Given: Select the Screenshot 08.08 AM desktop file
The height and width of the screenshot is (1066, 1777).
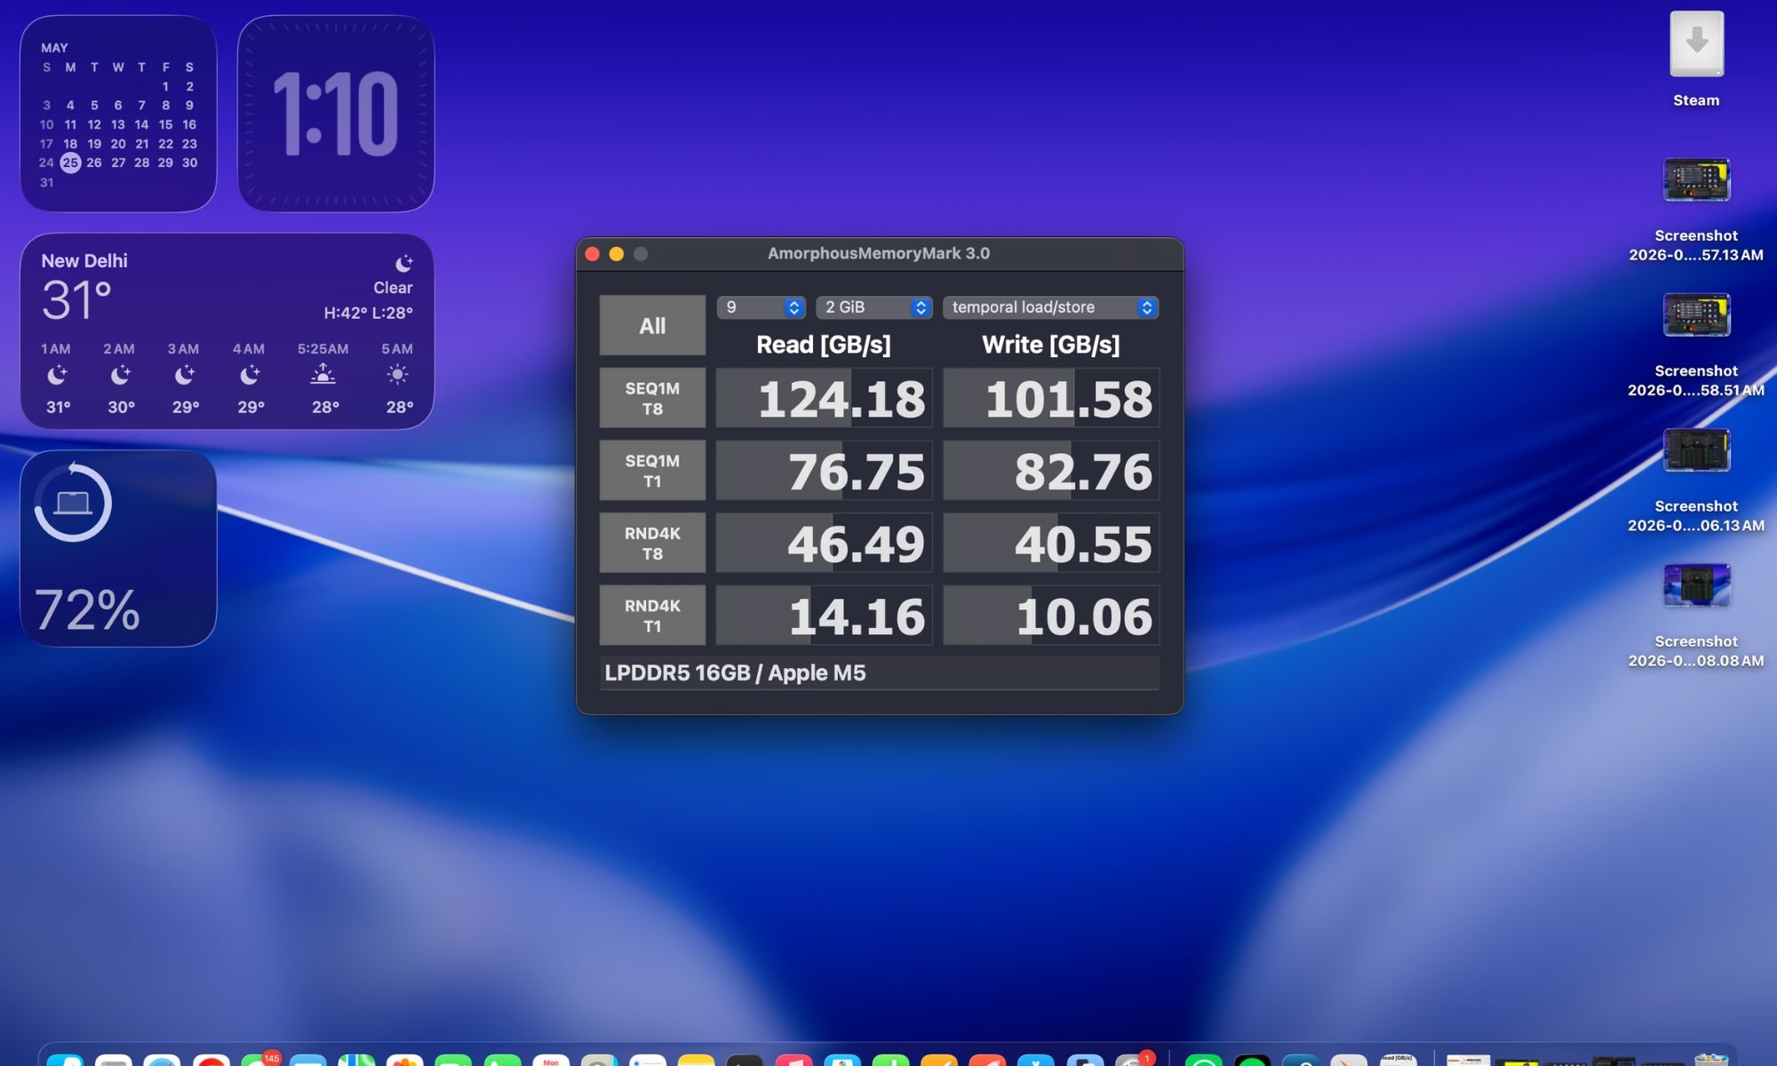Looking at the screenshot, I should click(1696, 585).
